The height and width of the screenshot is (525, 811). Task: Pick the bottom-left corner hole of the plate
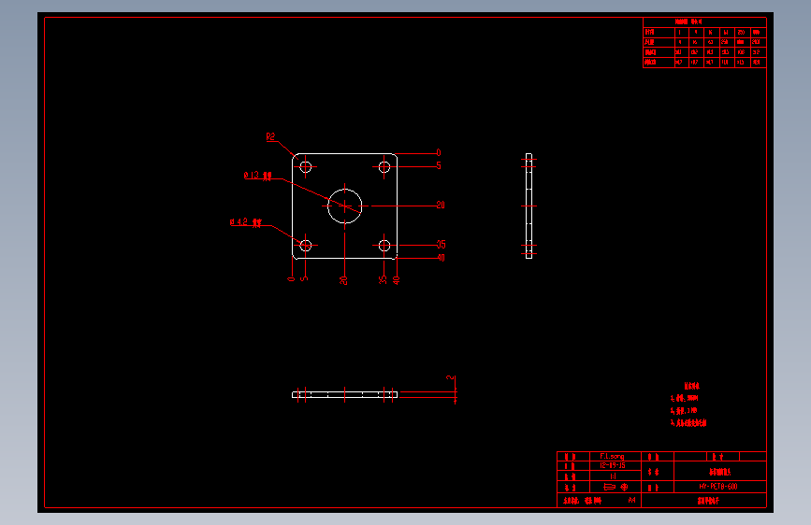point(306,246)
